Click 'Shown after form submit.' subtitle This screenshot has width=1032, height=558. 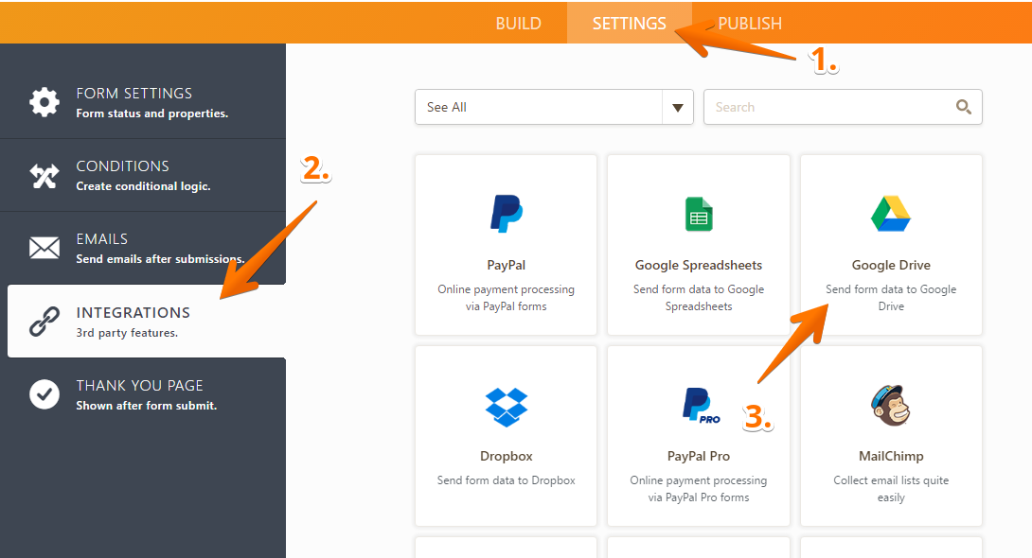click(x=146, y=406)
